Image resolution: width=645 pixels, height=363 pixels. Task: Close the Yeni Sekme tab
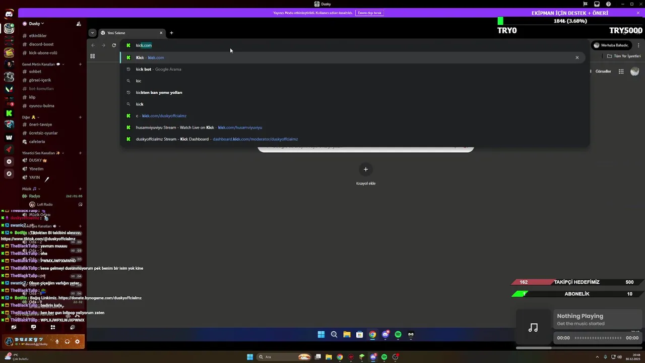161,33
